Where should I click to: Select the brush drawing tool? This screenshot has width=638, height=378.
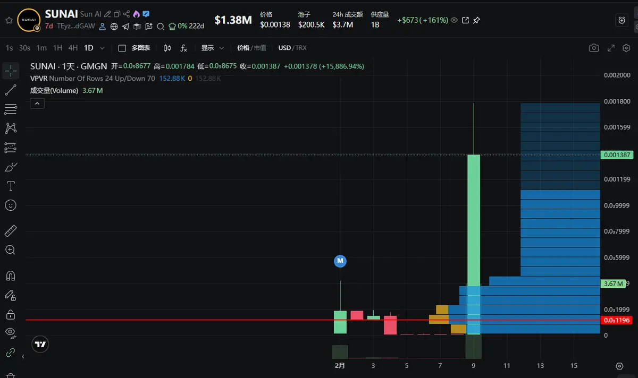coord(11,167)
